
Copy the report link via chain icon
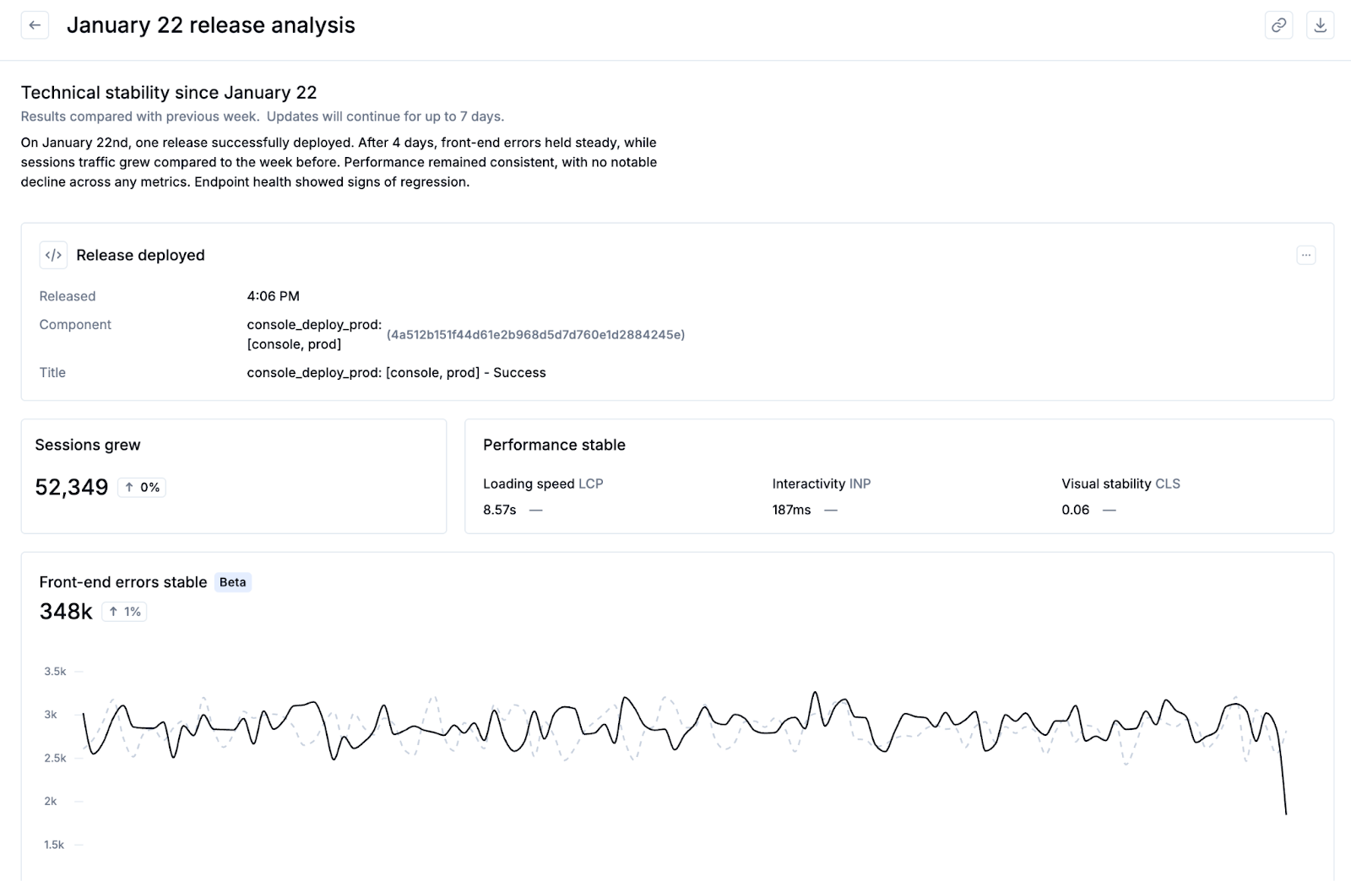[x=1278, y=25]
